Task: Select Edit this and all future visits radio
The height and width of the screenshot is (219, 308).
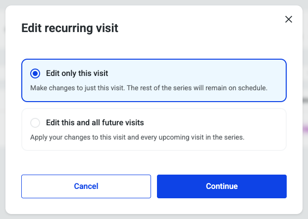Action: pyautogui.click(x=35, y=123)
